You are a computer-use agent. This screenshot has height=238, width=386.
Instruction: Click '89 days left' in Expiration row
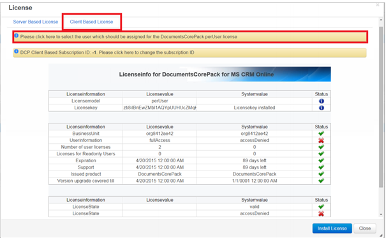255,160
